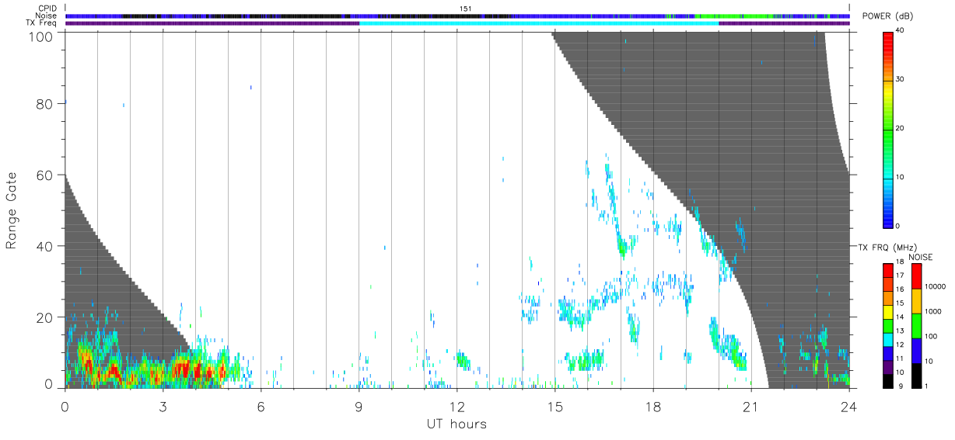Viewport: 955px width, 440px height.
Task: Click the "11" TX FRQ legend label
Action: click(x=900, y=359)
